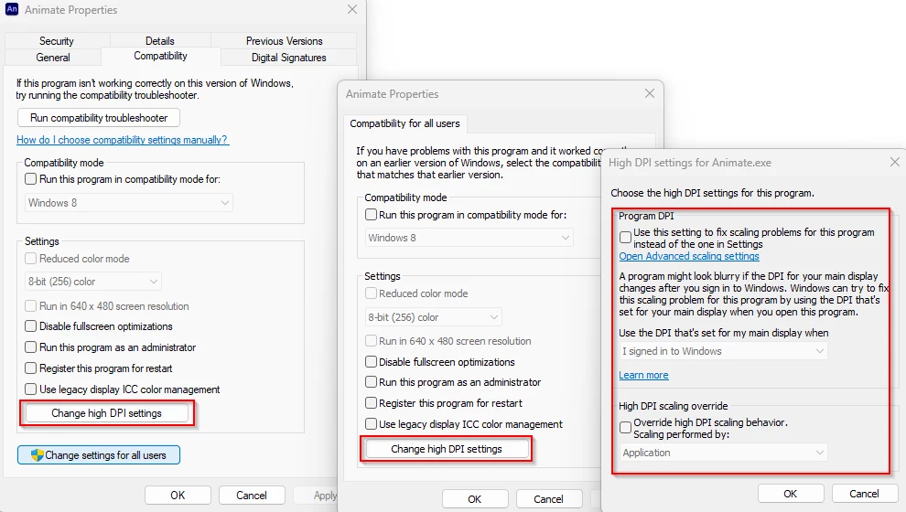Click OK in High DPI settings dialog
Viewport: 906px width, 512px height.
[x=791, y=494]
